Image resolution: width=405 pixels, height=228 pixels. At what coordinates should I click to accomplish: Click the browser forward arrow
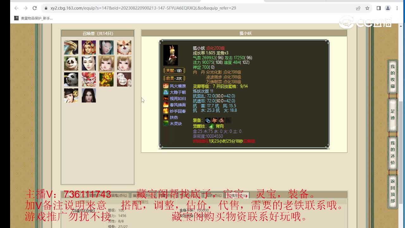(x=25, y=8)
